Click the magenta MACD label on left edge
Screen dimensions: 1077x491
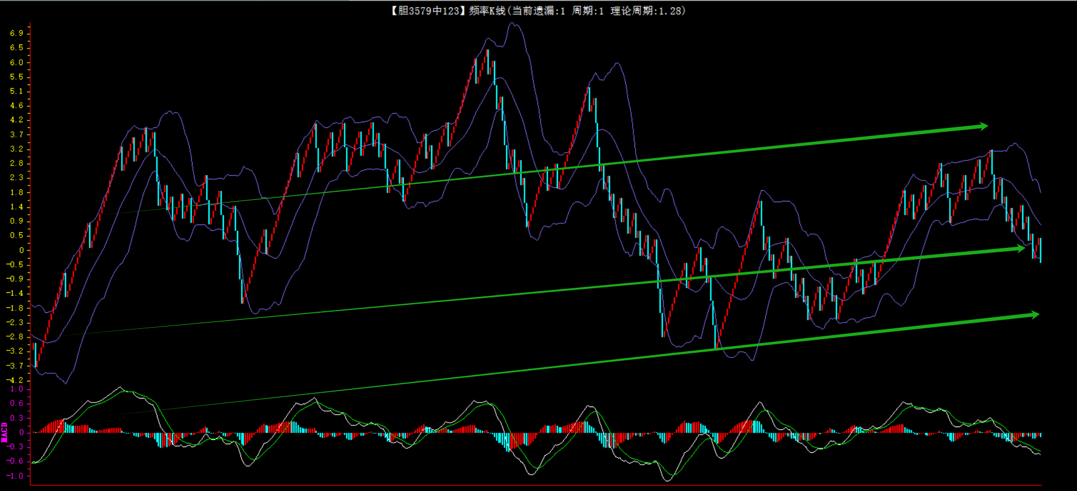tap(4, 432)
